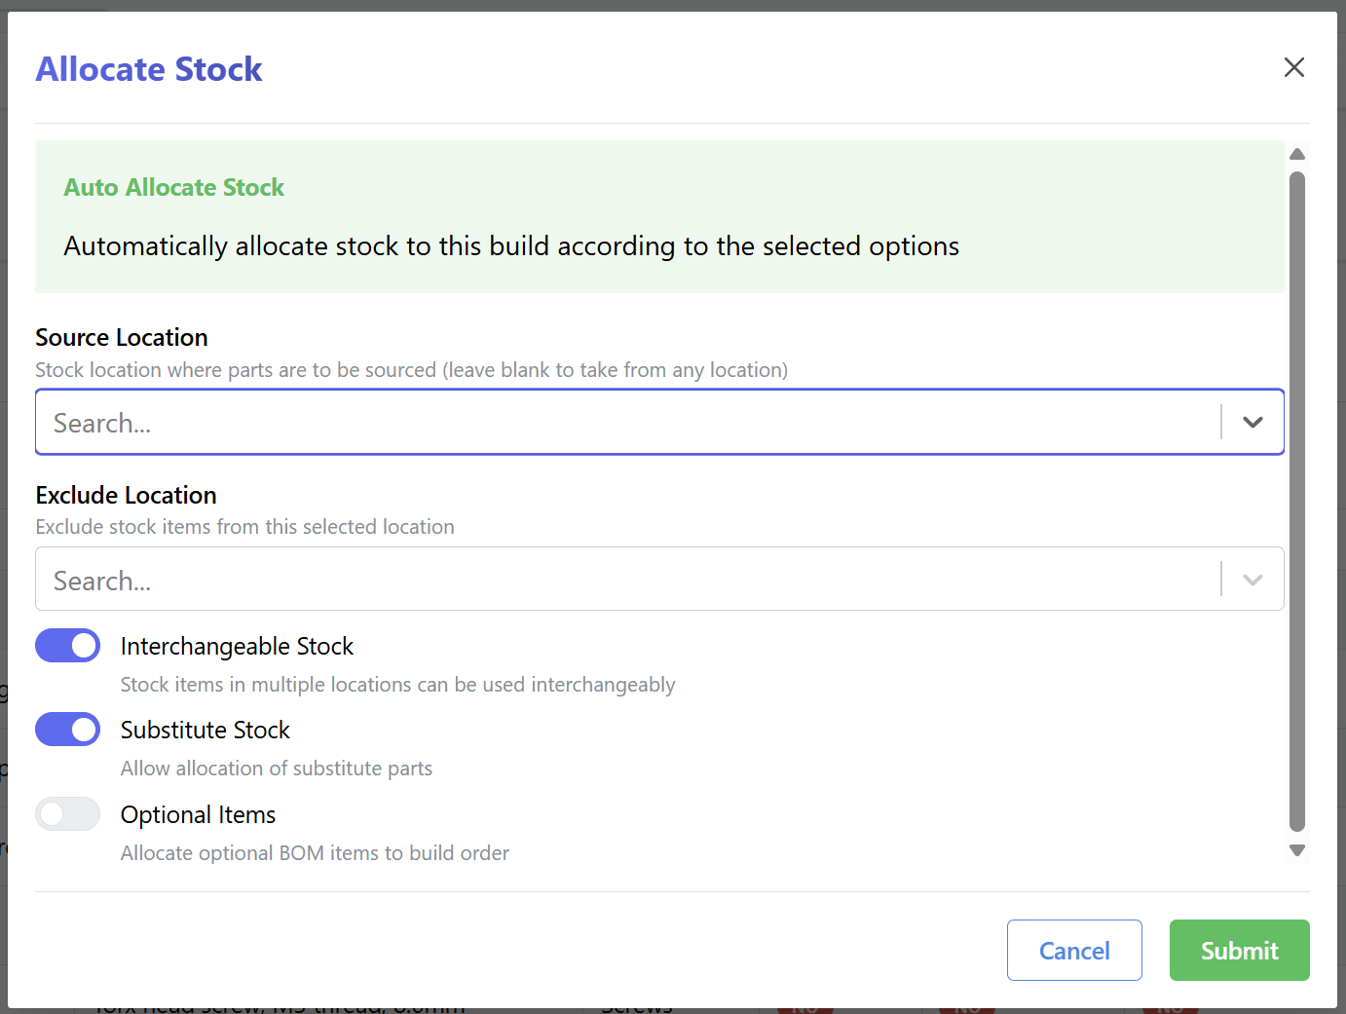1346x1014 pixels.
Task: Click the Source Location search field
Action: pos(584,422)
